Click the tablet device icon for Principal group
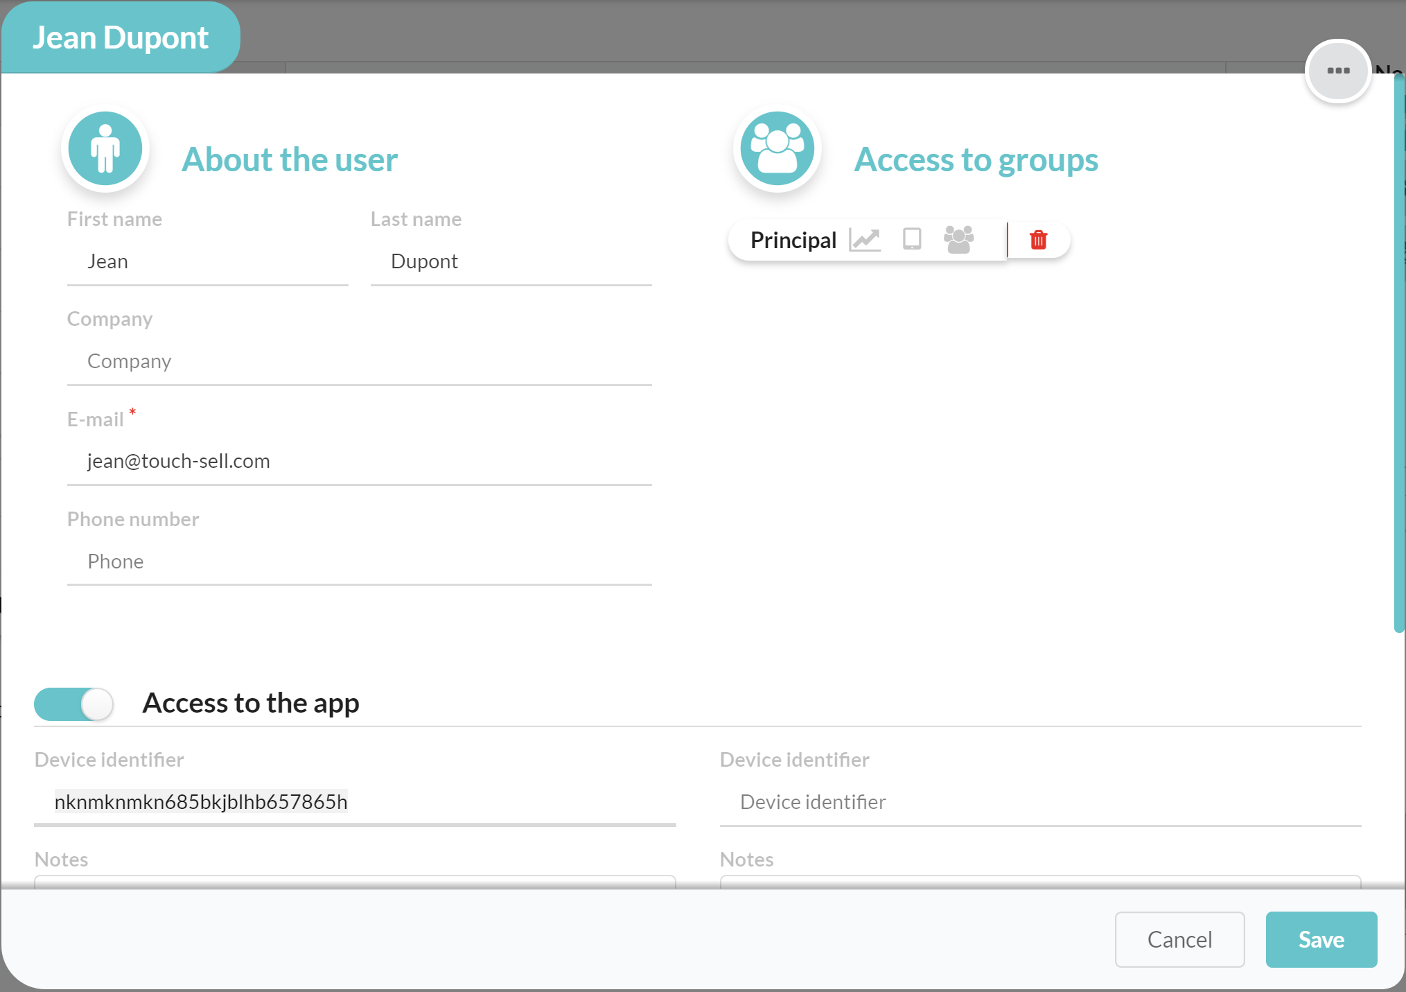The width and height of the screenshot is (1406, 992). click(x=912, y=239)
